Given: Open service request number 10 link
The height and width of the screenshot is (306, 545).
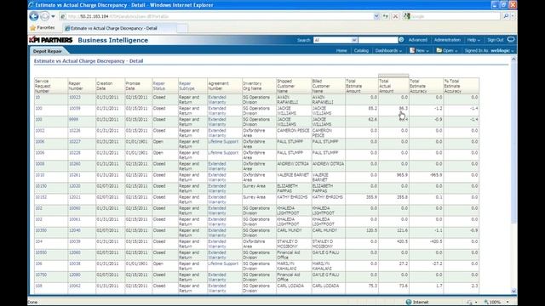Looking at the screenshot, I should click(x=37, y=98).
